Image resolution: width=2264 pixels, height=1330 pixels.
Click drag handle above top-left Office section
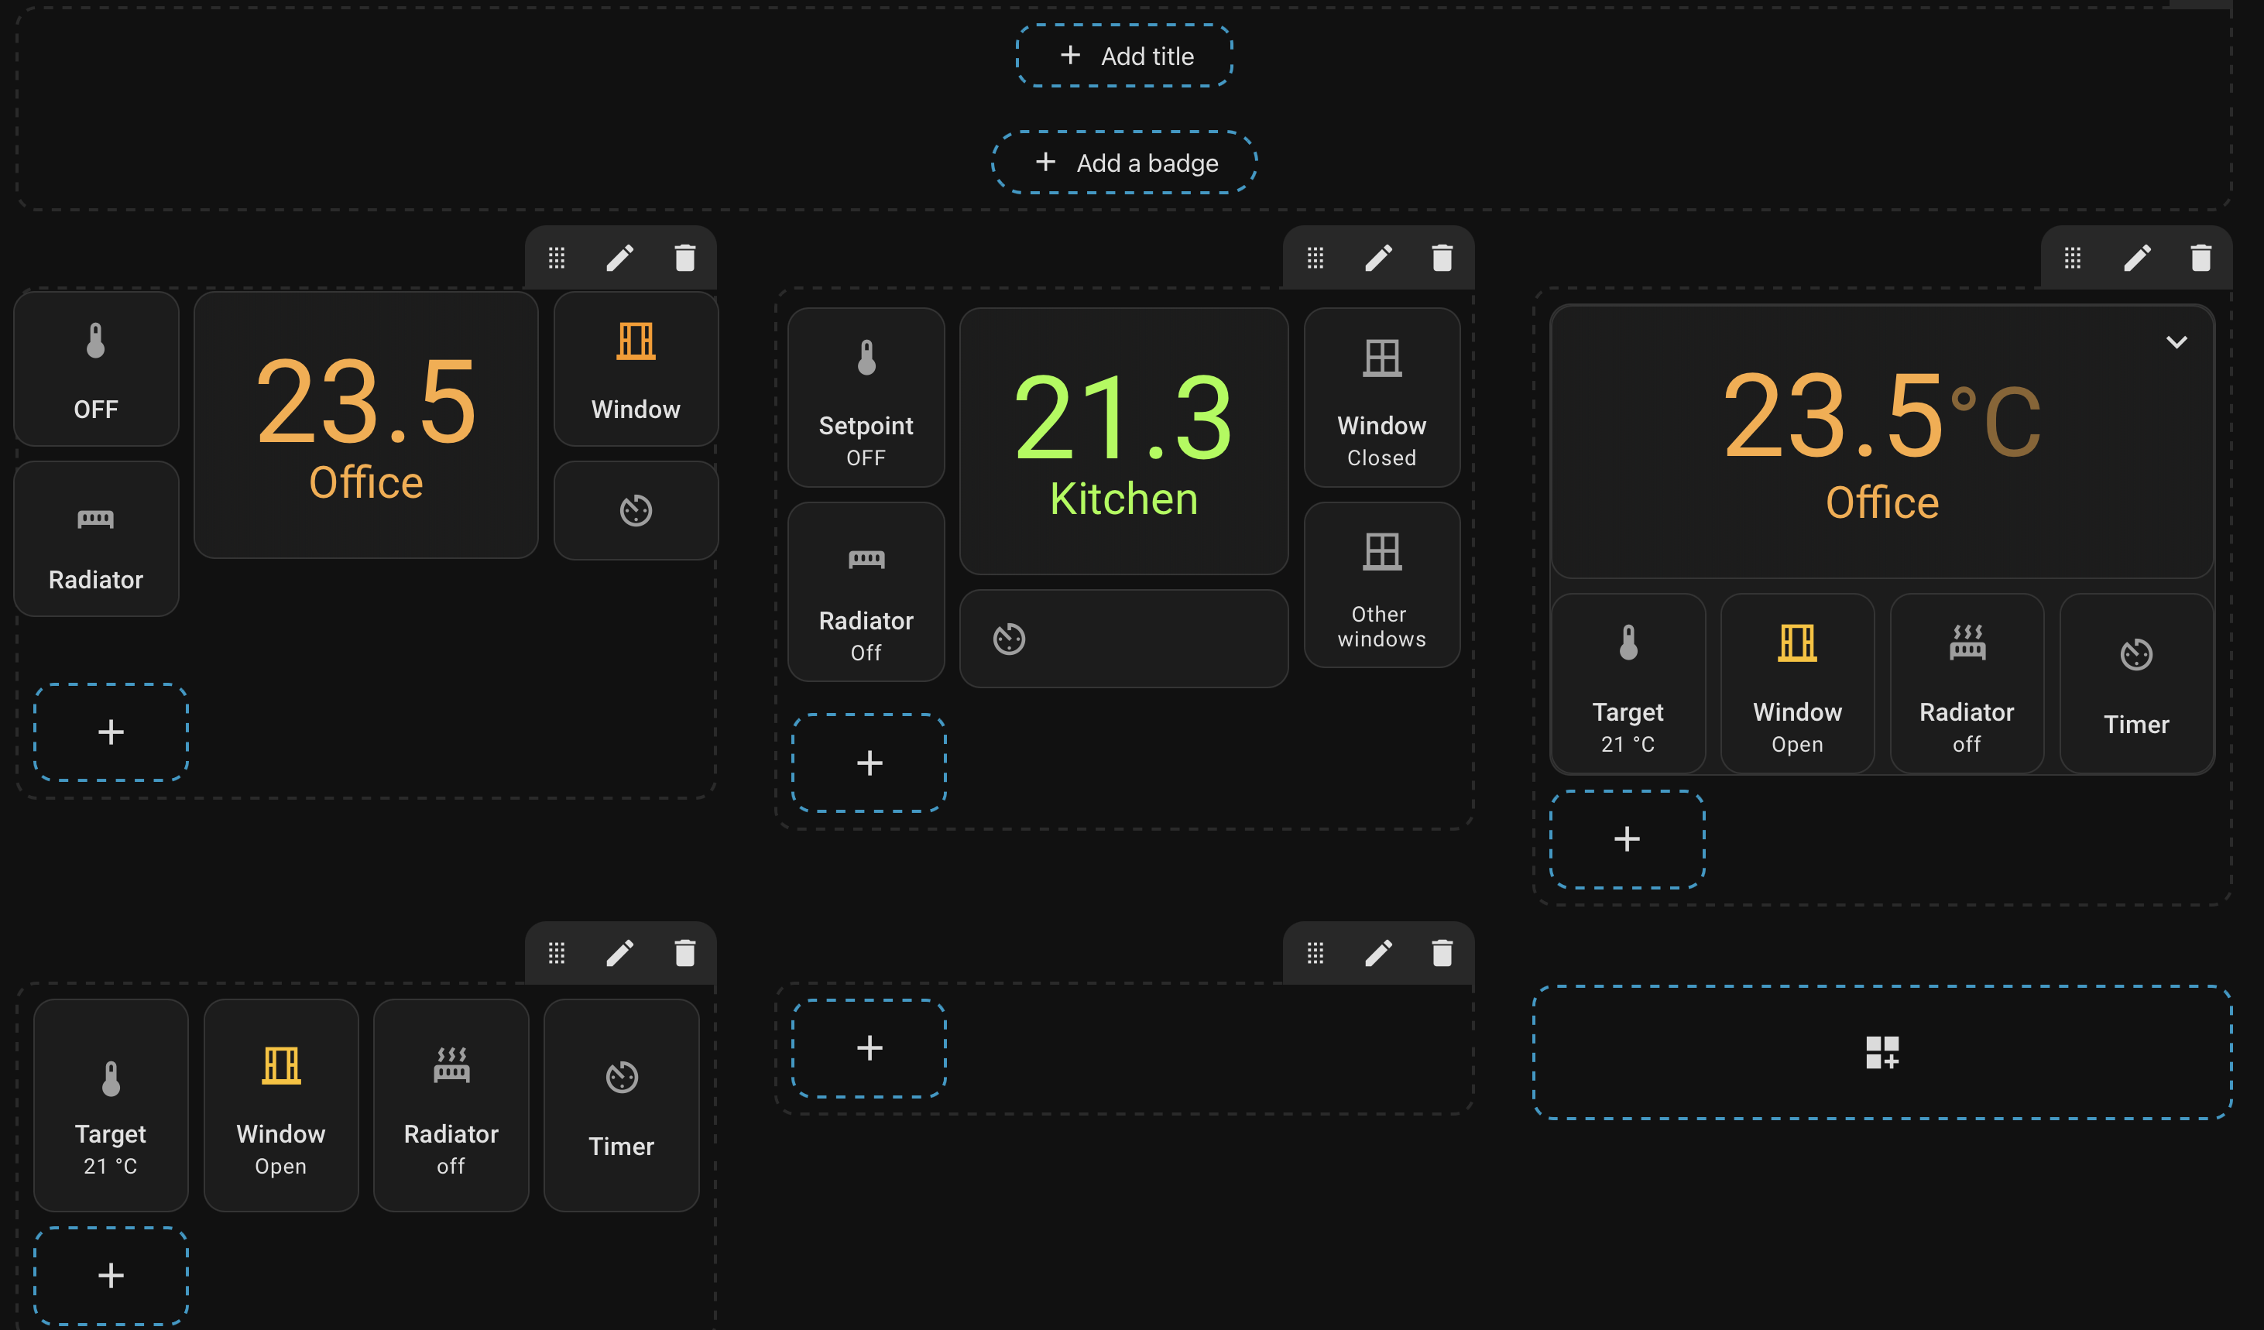556,259
